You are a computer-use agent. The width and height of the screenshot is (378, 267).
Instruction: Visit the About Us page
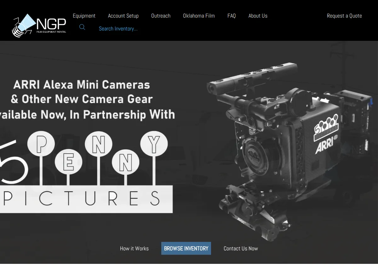(x=258, y=16)
